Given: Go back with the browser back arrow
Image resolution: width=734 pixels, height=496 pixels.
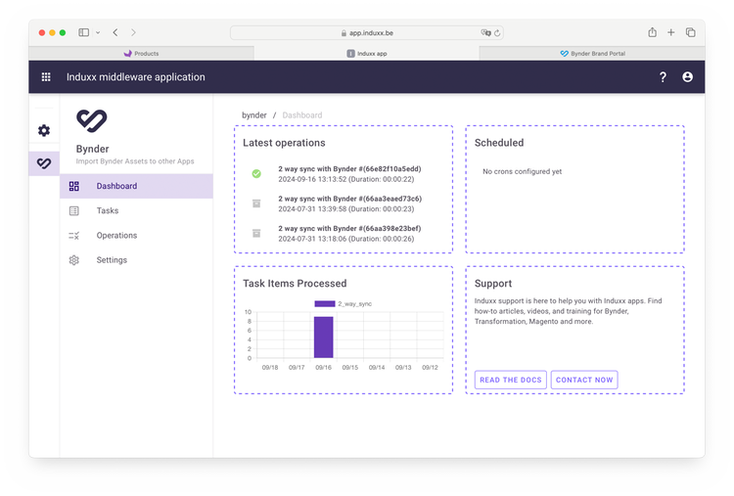Looking at the screenshot, I should [115, 32].
